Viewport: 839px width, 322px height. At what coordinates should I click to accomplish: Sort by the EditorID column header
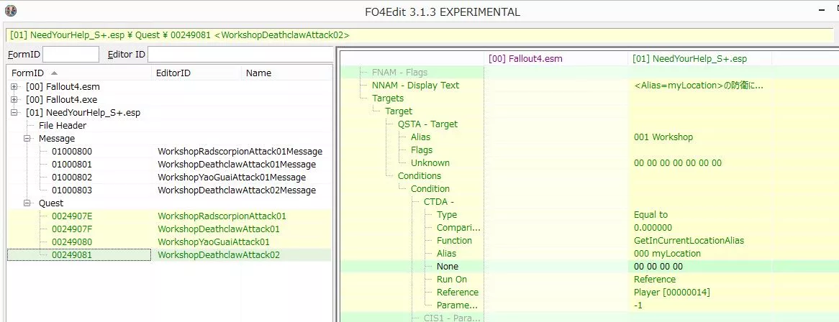(173, 73)
